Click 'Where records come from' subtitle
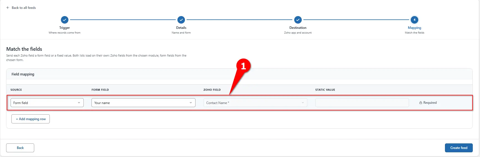The height and width of the screenshot is (157, 480). (65, 33)
